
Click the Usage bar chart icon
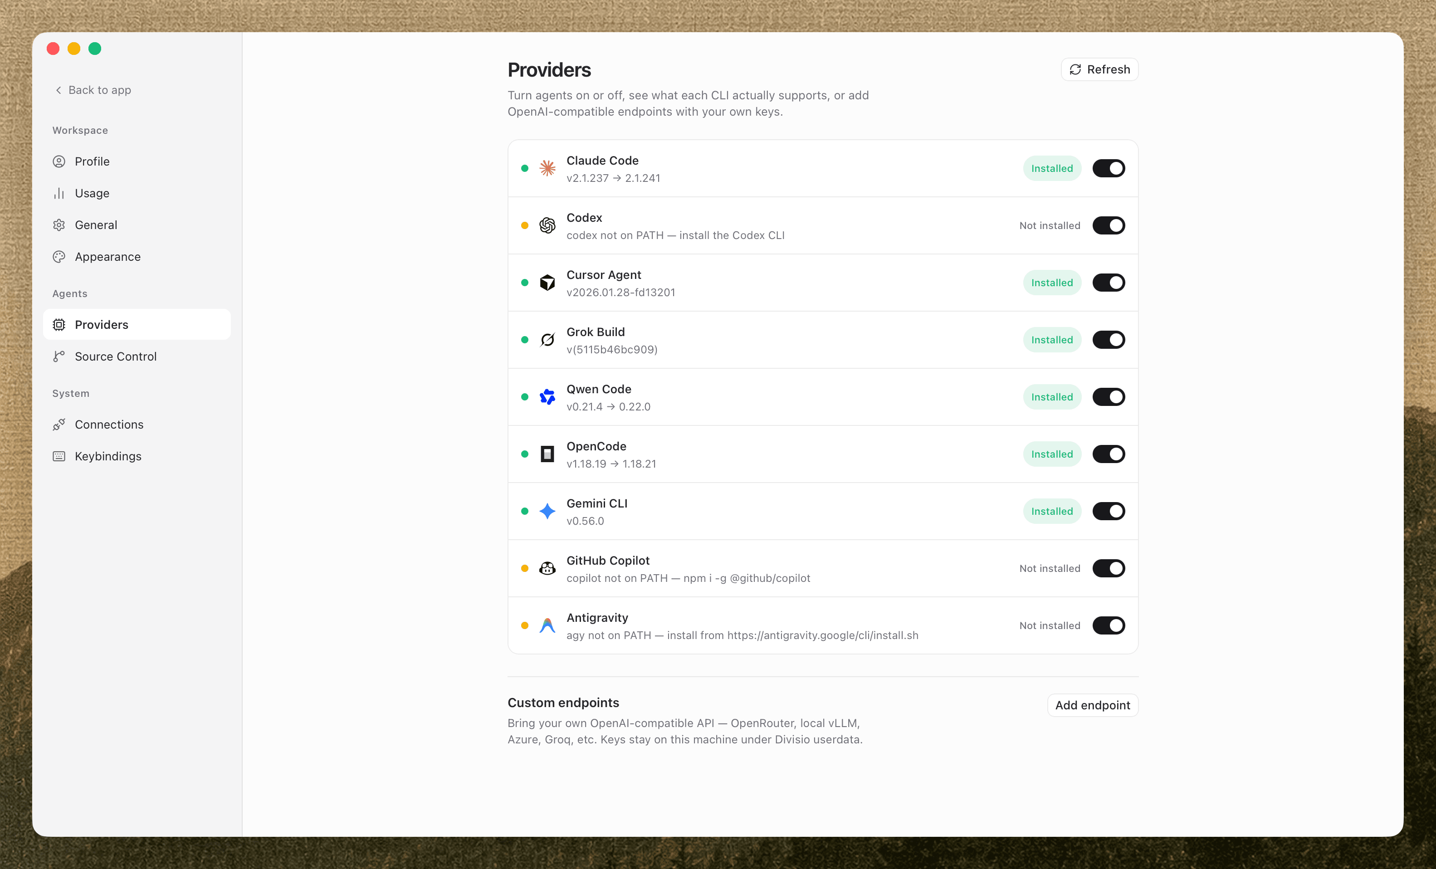tap(59, 193)
